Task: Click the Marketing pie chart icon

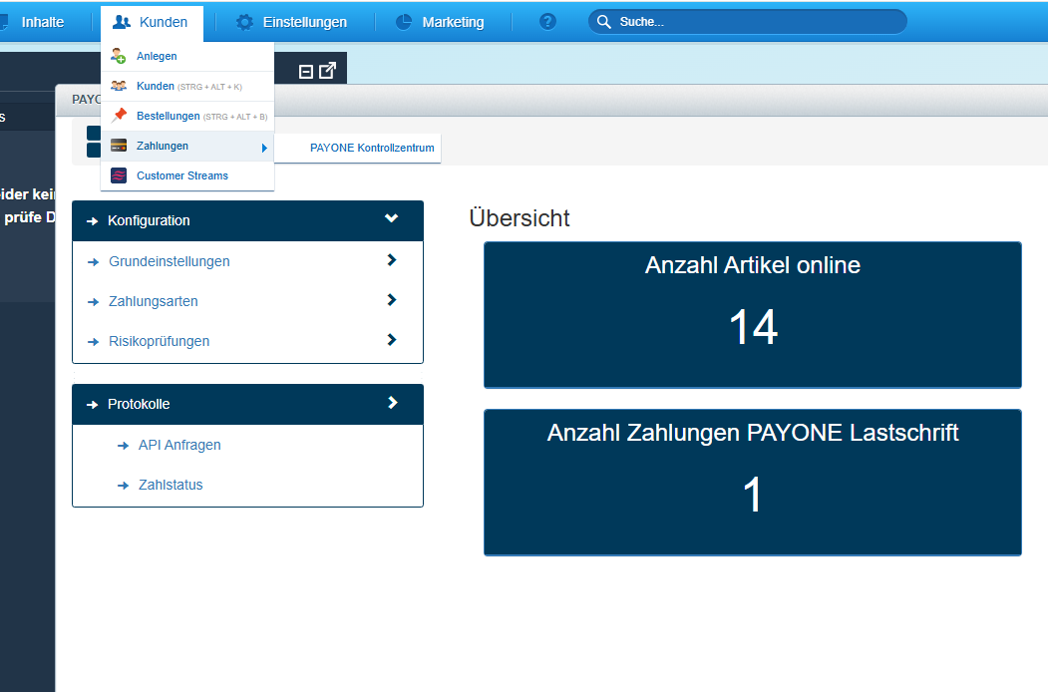Action: tap(404, 22)
